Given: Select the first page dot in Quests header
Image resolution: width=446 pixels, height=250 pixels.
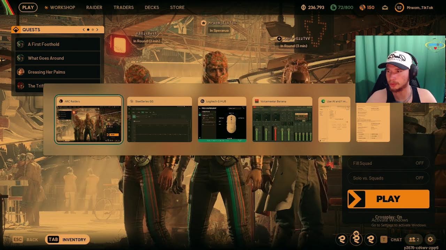Looking at the screenshot, I should (88, 30).
